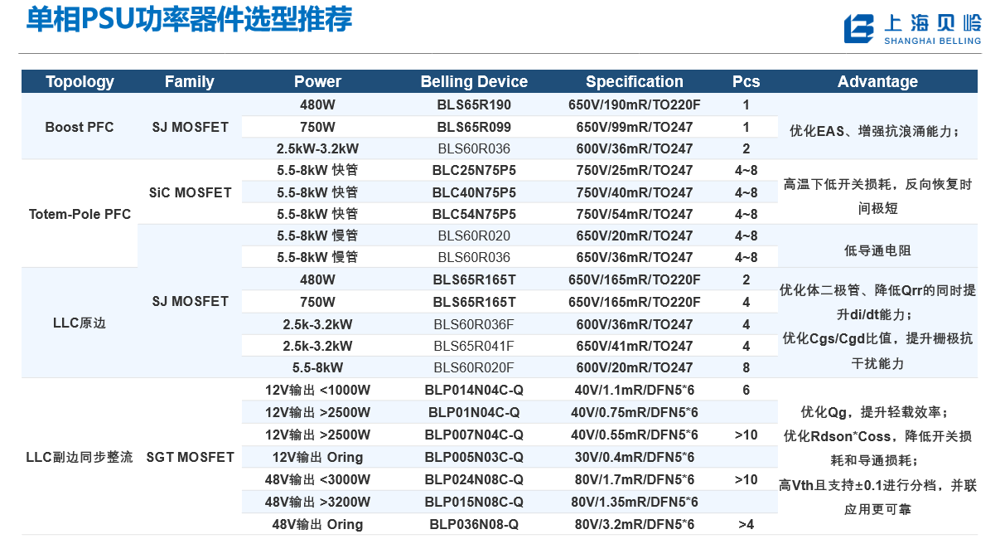Viewport: 1005px width, 544px height.
Task: Click specification 750V/54mR/TO247
Action: pos(635,214)
